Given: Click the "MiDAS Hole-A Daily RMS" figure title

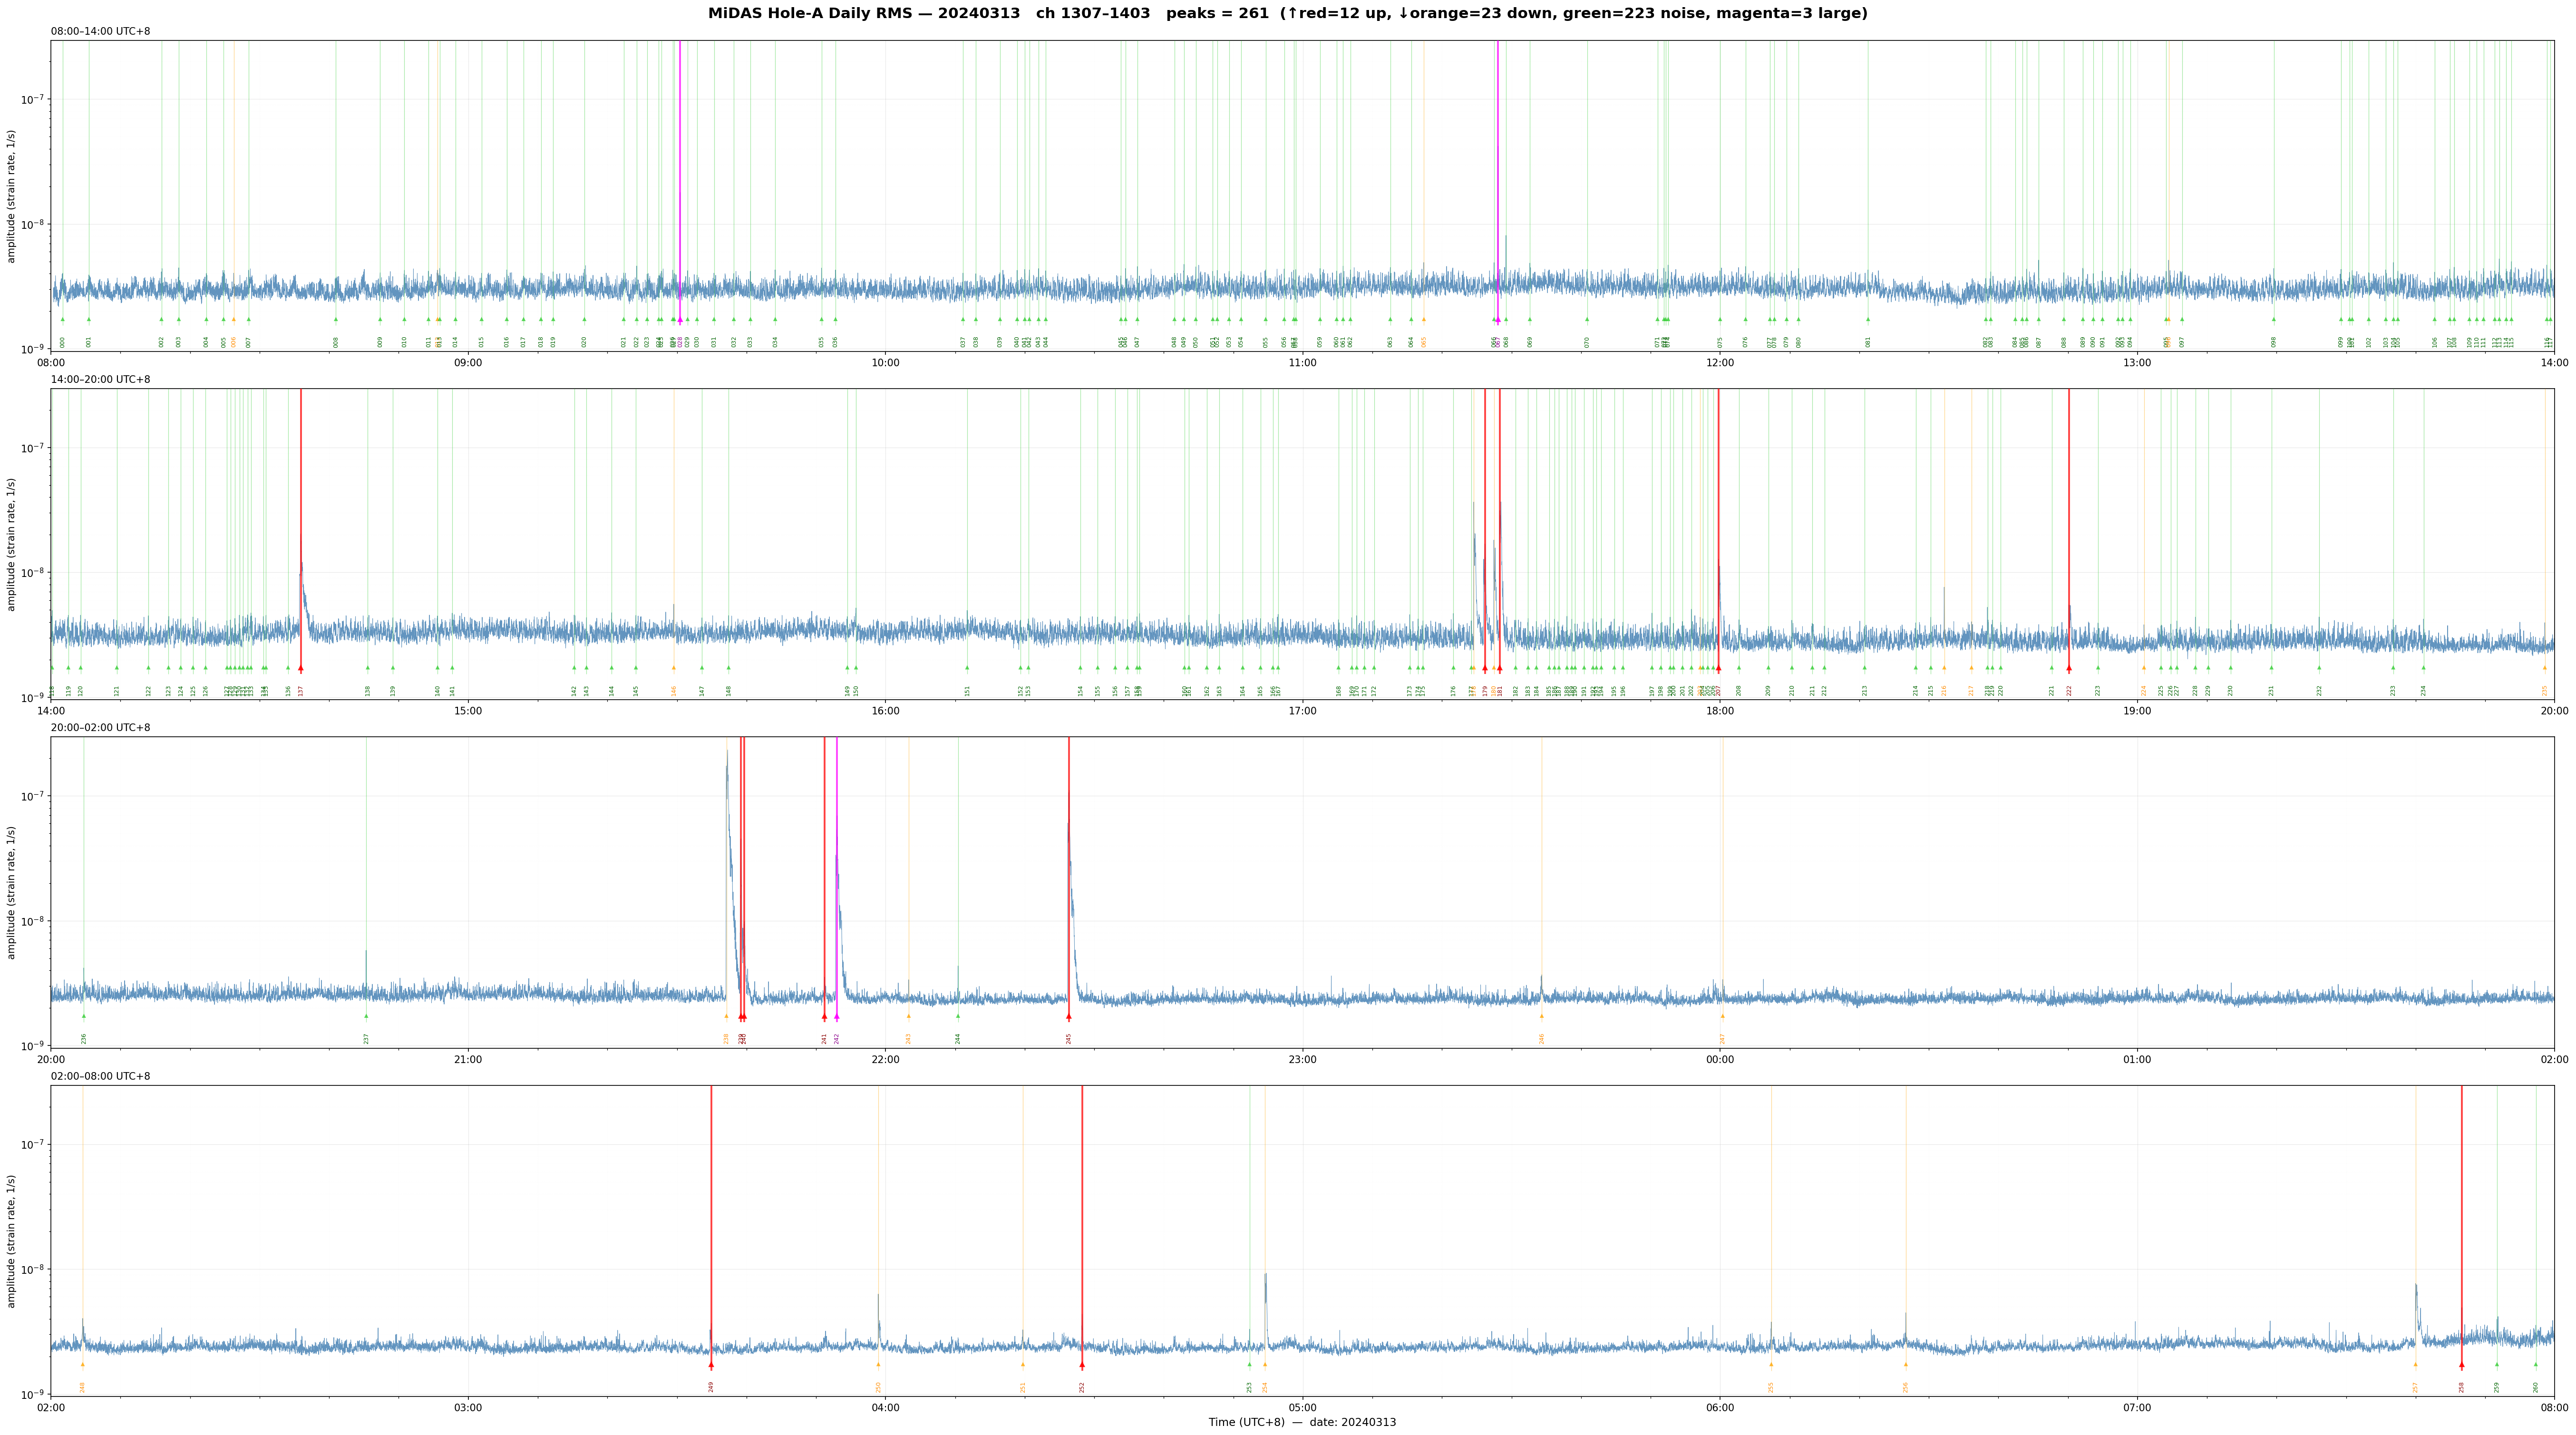Looking at the screenshot, I should 1287,14.
